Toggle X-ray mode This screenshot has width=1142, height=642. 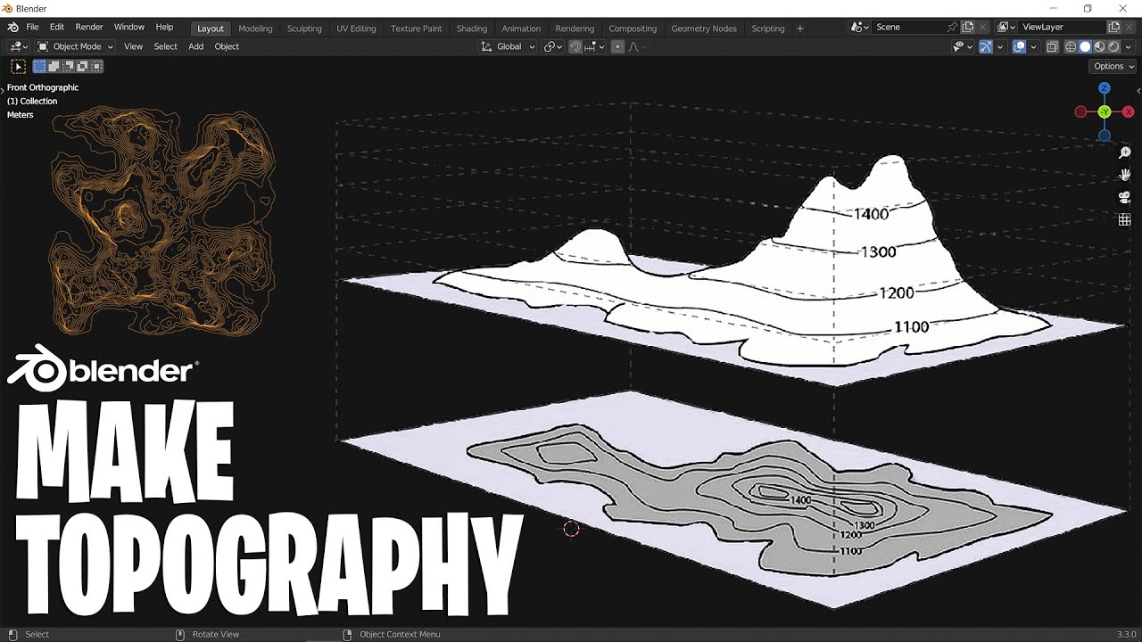click(1052, 46)
